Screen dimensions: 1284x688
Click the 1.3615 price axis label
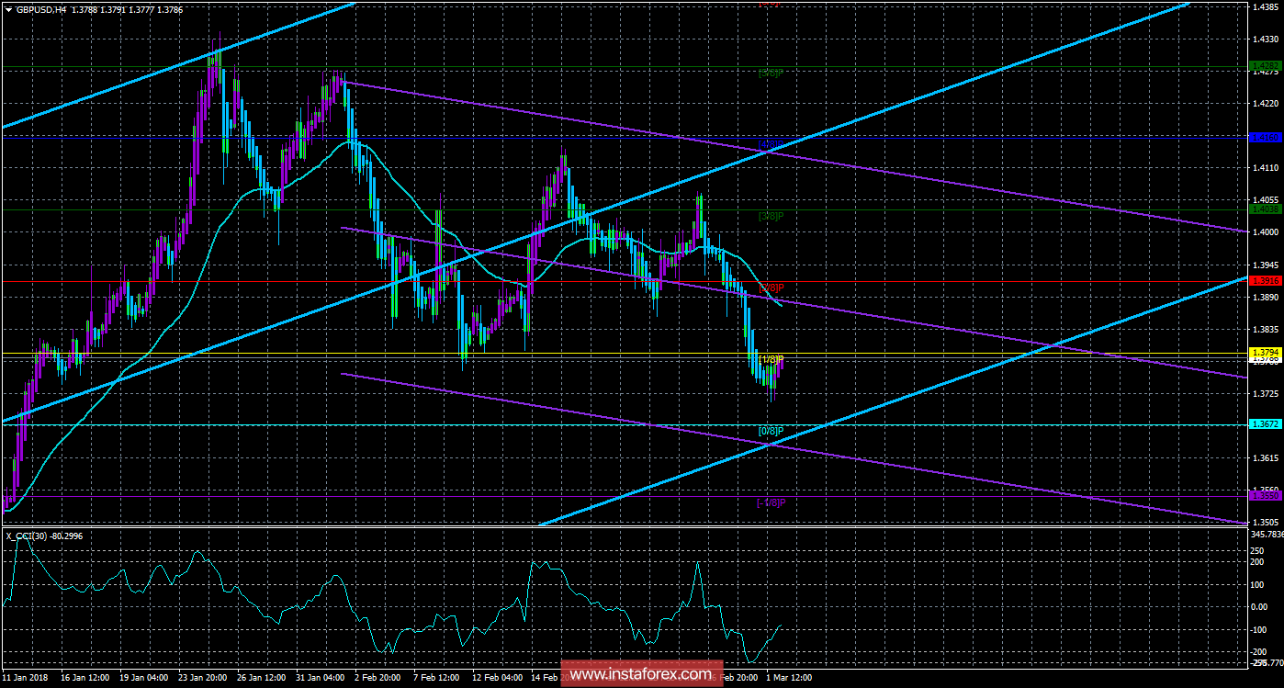(1265, 457)
